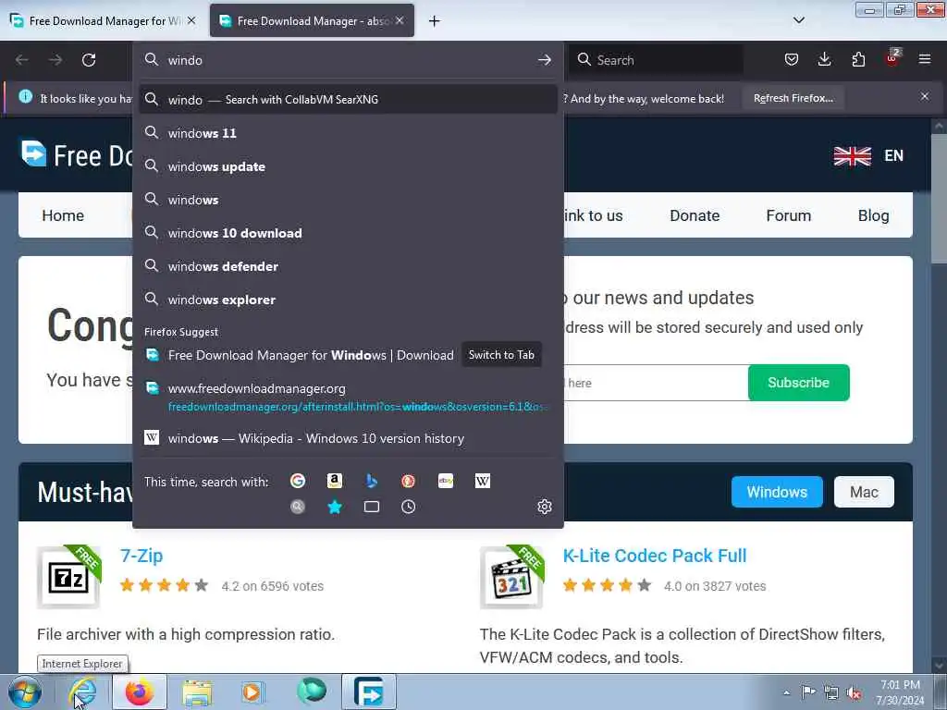Search this time with Google

298,481
